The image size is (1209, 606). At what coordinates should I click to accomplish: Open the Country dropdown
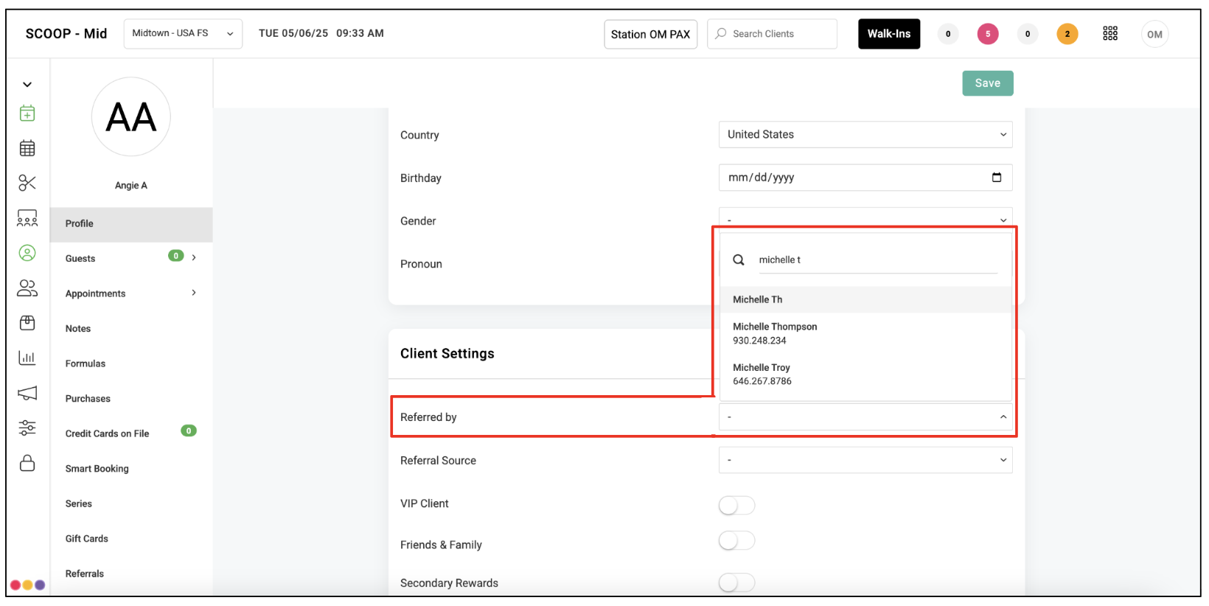(865, 135)
